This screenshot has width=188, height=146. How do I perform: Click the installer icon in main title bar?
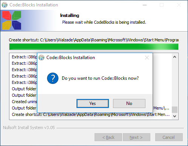(x=5, y=5)
